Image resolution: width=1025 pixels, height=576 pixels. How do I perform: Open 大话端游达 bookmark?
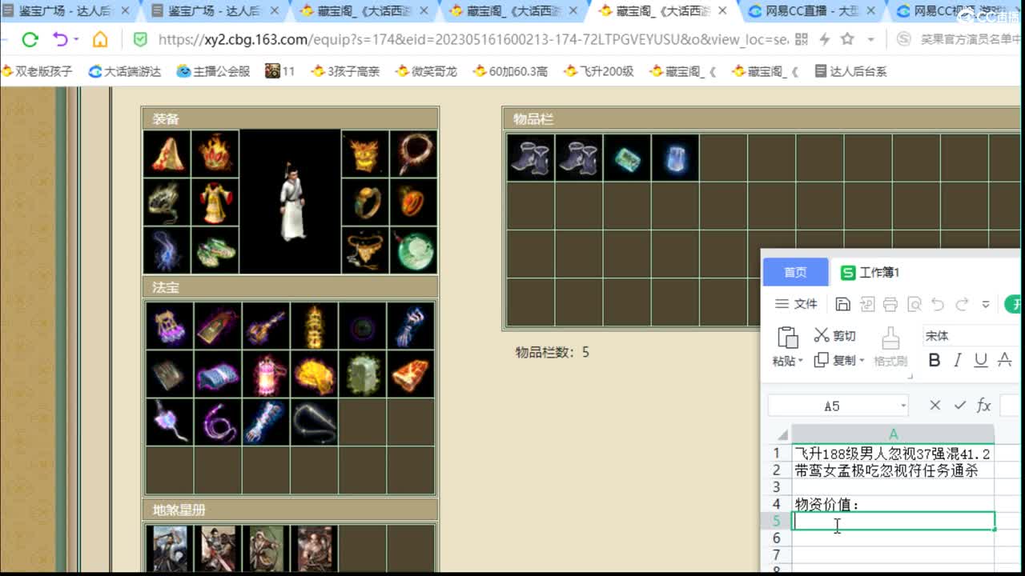(x=124, y=71)
